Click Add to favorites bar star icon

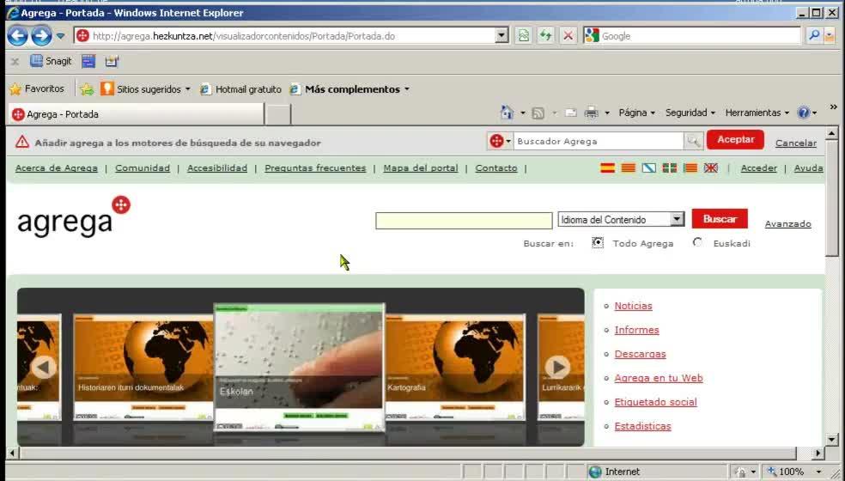tap(87, 89)
